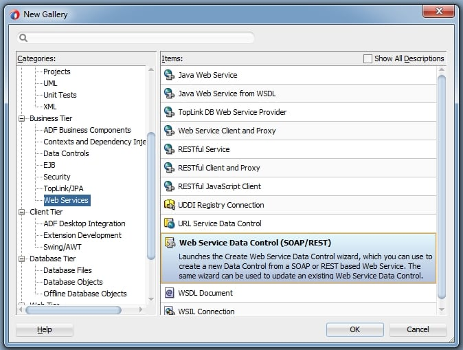Image resolution: width=463 pixels, height=350 pixels.
Task: Select the ADF Business Components category
Action: click(x=87, y=130)
